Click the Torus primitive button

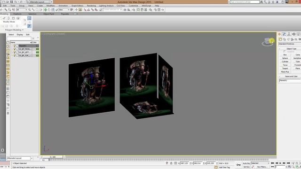pyautogui.click(x=285, y=65)
